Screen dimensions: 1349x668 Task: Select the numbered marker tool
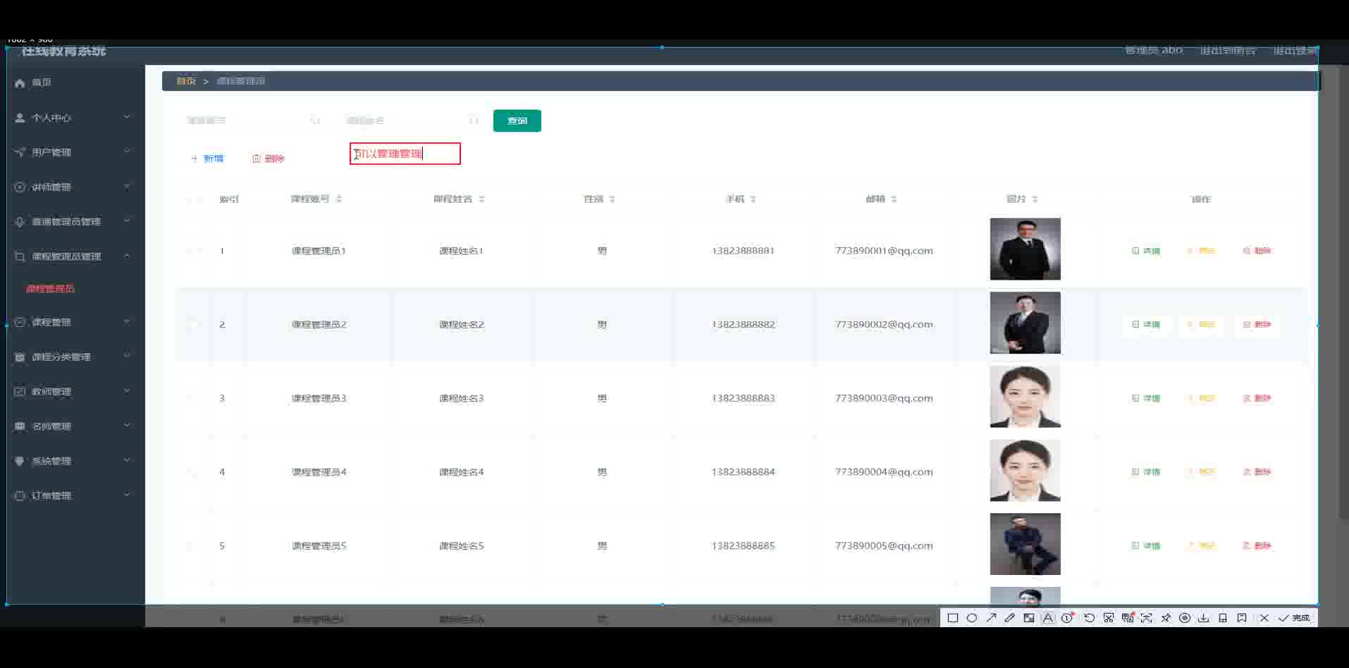1067,618
